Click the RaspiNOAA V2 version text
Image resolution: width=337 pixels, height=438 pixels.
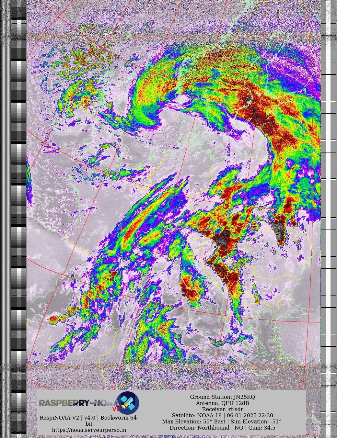(89, 418)
